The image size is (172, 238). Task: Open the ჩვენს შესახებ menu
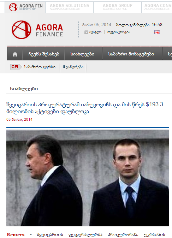coord(44,54)
